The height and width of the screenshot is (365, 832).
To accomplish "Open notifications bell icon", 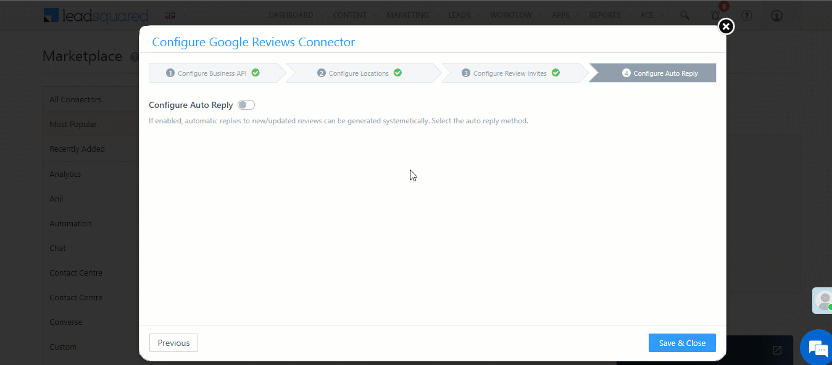I will (x=715, y=15).
